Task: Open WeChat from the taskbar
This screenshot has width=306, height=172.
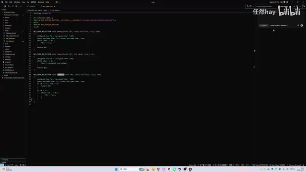Action: click(174, 169)
